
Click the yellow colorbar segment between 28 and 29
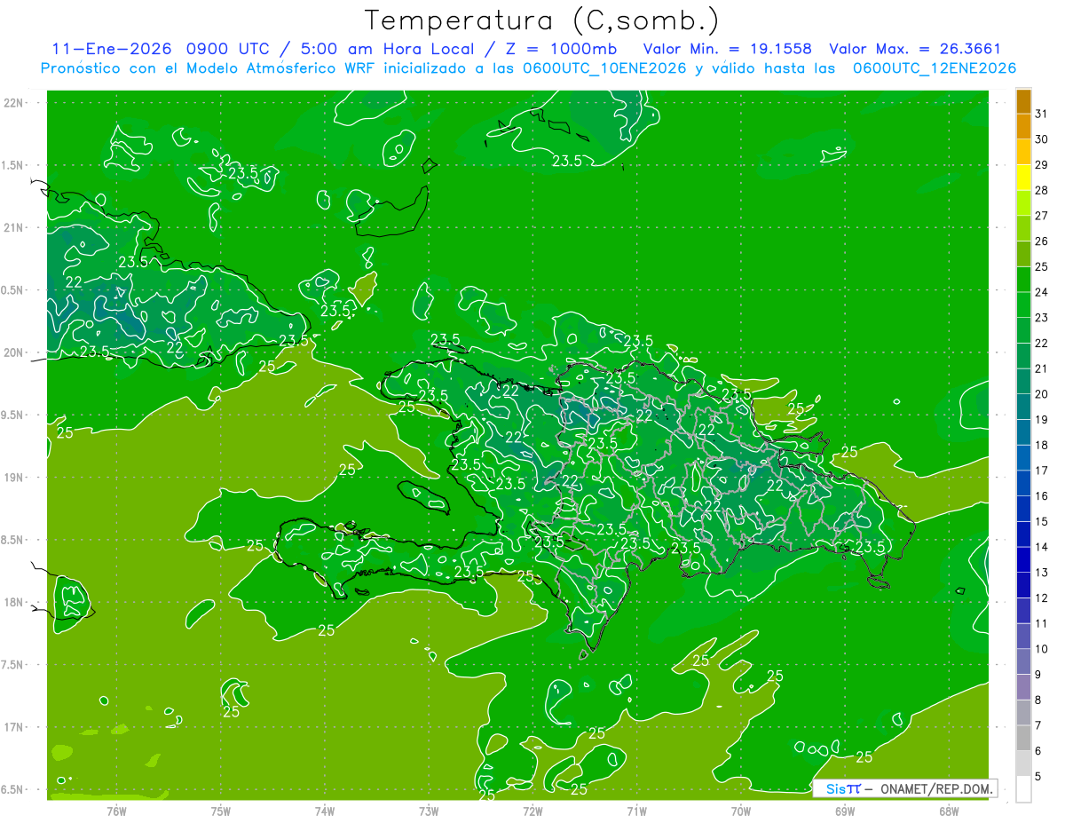(x=1023, y=178)
